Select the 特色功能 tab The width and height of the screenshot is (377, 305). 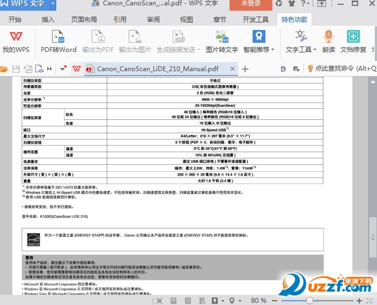click(x=294, y=19)
